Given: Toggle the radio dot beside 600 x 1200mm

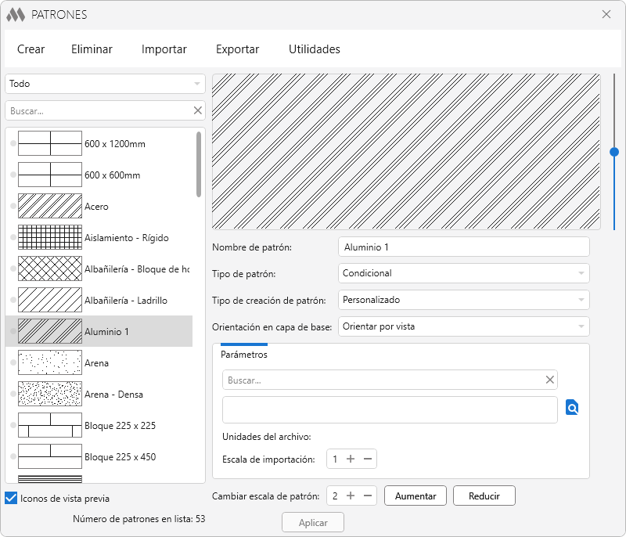Looking at the screenshot, I should pos(13,144).
